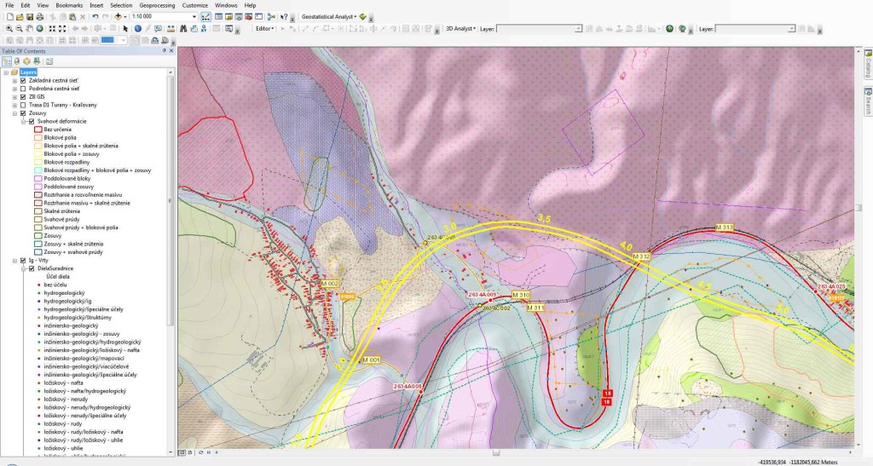Check the Trasa D1 Turany - Kraľovany layer
873x466 pixels.
[x=23, y=105]
